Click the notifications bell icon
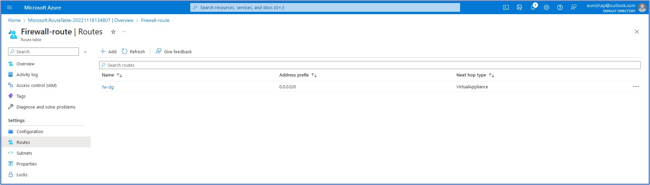This screenshot has width=650, height=185. click(533, 7)
